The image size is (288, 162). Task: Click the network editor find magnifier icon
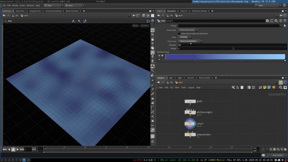tap(280, 88)
